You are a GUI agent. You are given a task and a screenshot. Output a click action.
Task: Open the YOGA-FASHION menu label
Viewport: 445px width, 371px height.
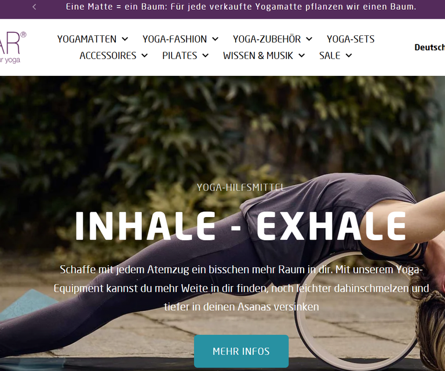click(x=175, y=39)
